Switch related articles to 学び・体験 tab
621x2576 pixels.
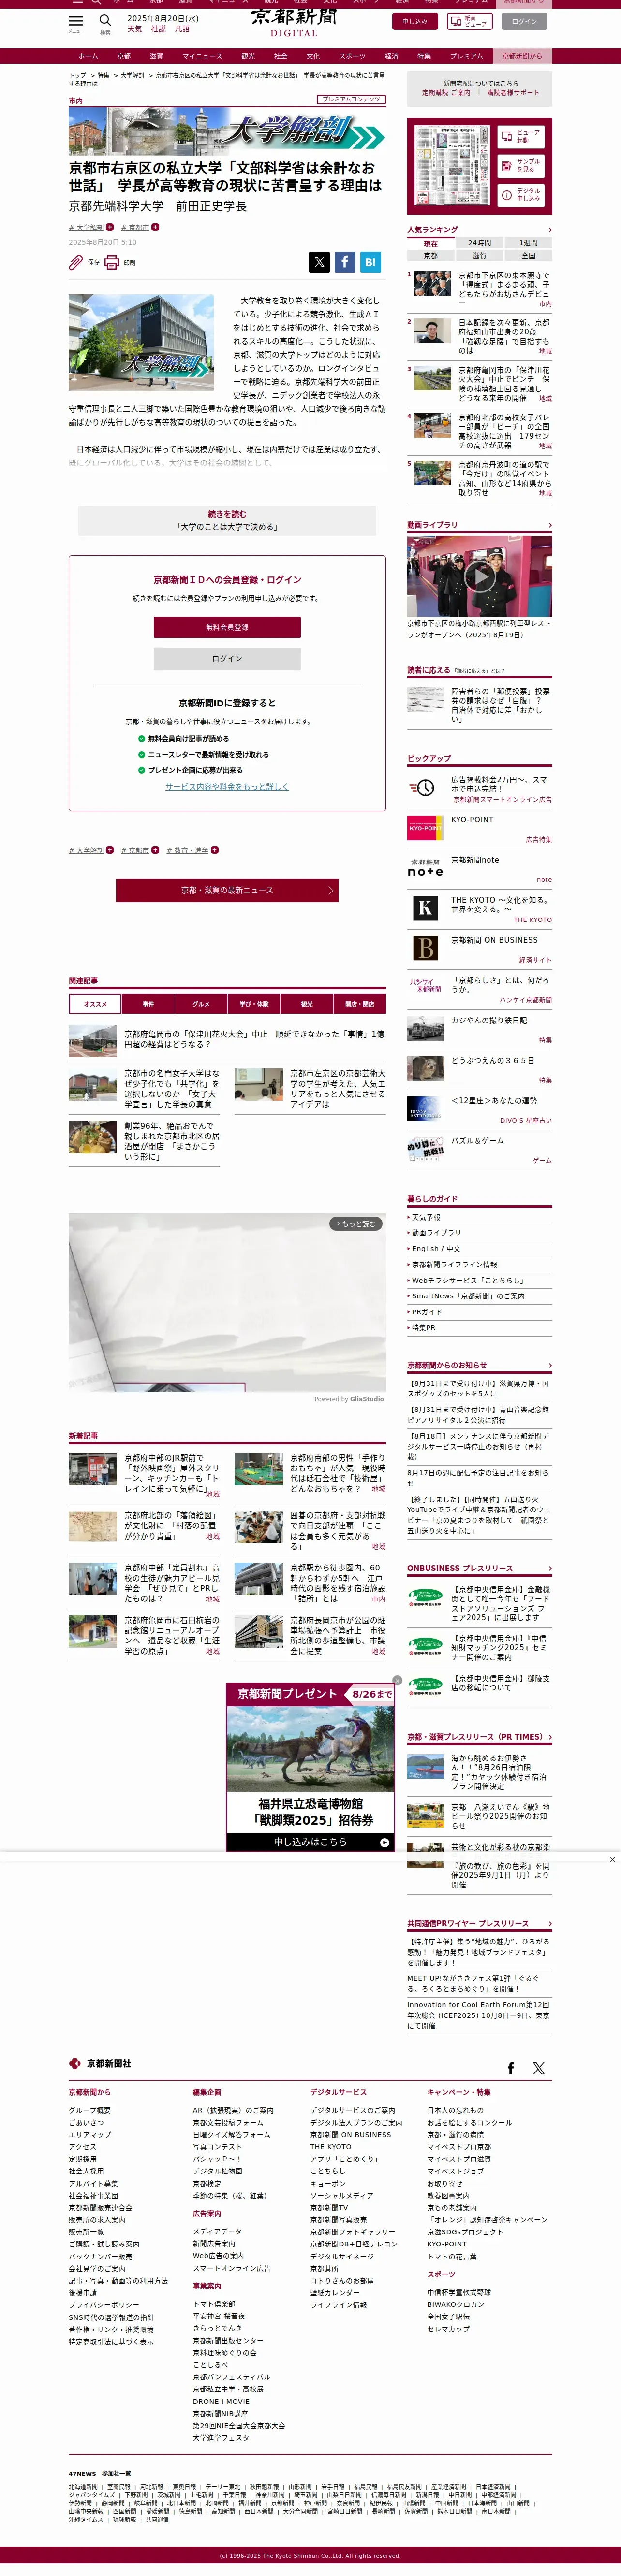[x=254, y=1004]
